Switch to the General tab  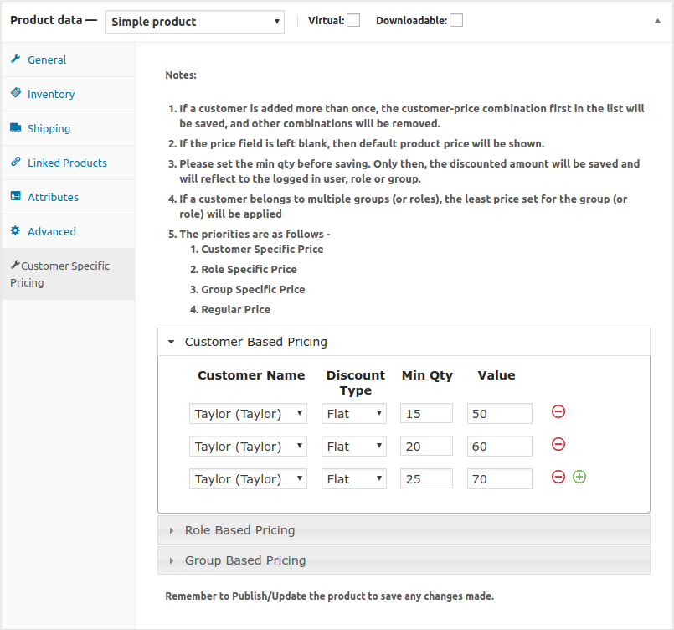click(47, 59)
